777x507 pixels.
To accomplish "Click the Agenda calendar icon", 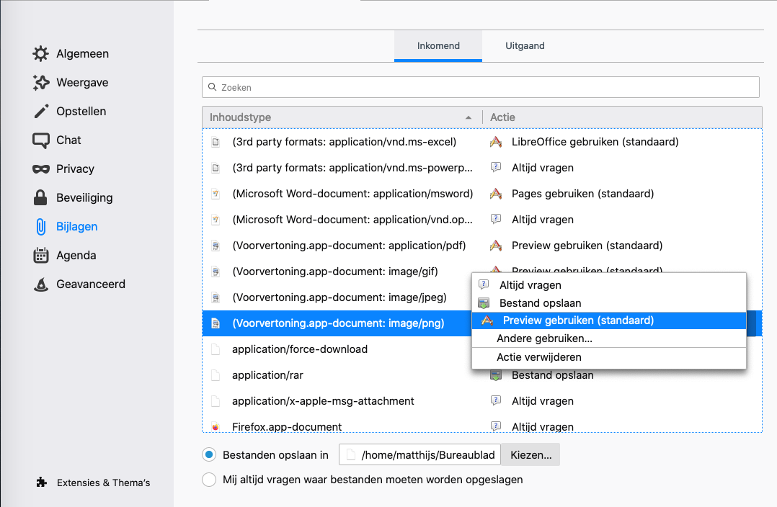I will pos(41,256).
